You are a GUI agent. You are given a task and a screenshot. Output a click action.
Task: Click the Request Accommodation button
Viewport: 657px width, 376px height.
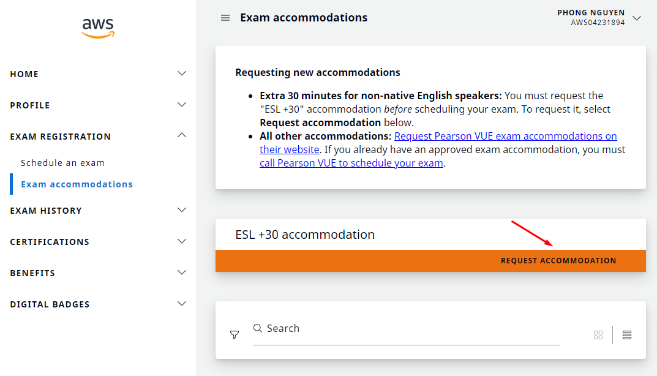(558, 261)
